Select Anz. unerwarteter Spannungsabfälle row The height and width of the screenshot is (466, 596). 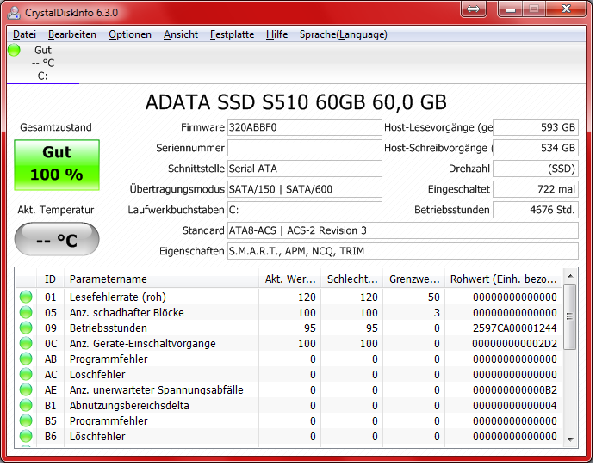(x=289, y=389)
